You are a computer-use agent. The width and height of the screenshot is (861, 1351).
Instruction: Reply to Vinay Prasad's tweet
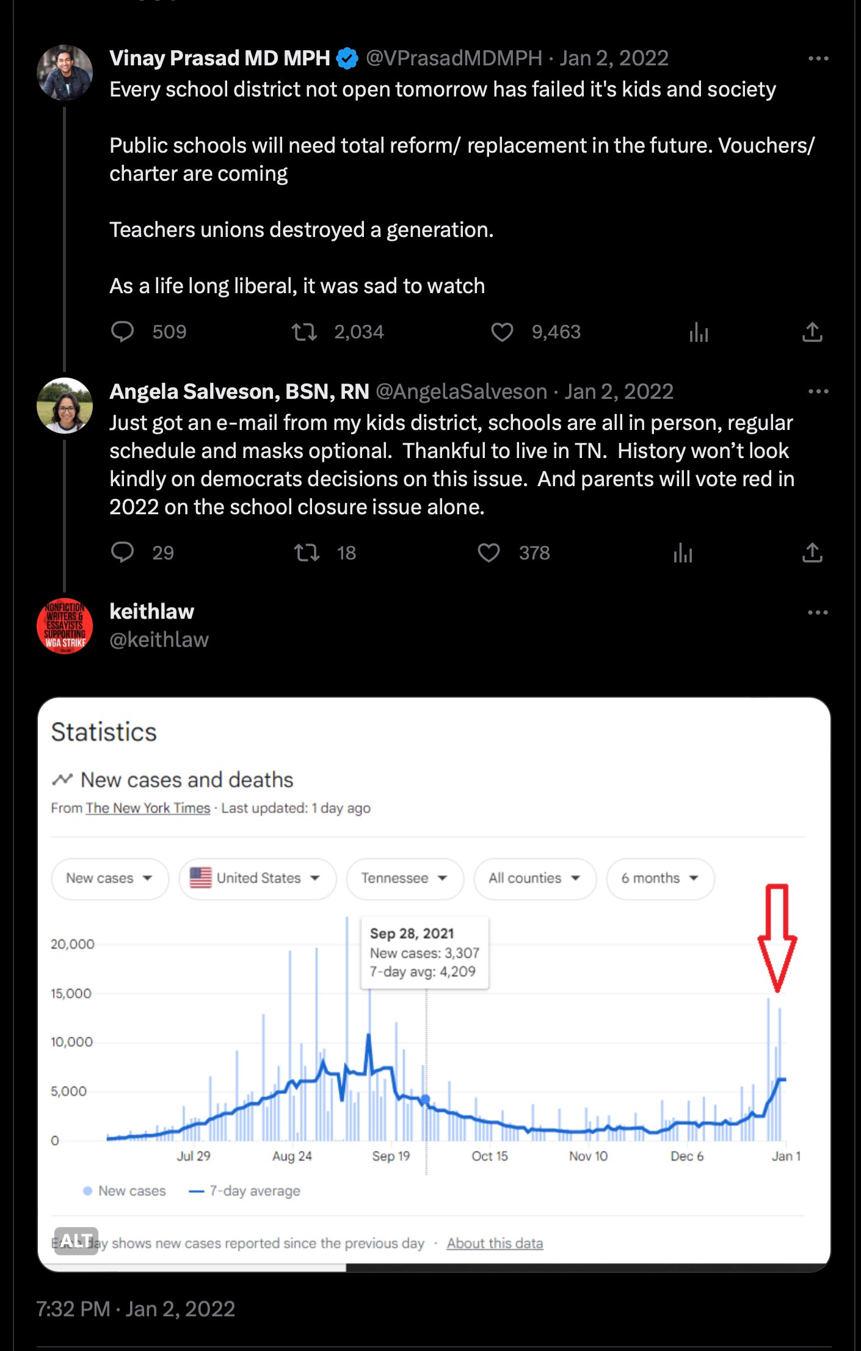pyautogui.click(x=122, y=332)
